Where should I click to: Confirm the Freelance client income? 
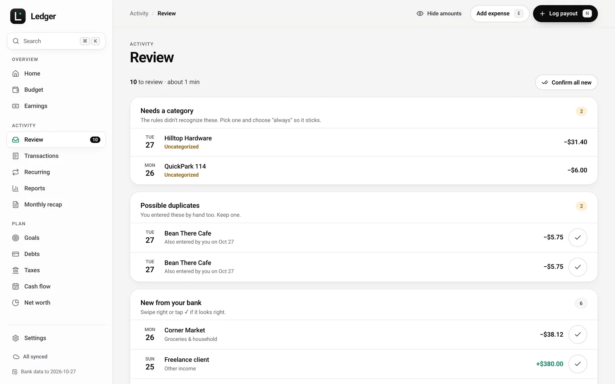pyautogui.click(x=578, y=364)
